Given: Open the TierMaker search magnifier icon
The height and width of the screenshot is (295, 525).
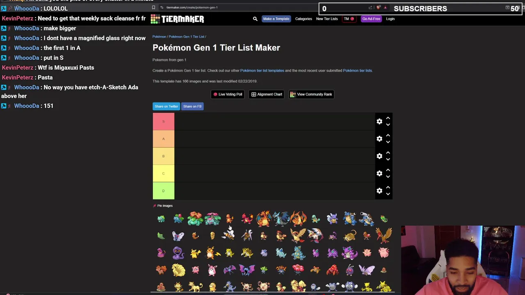Looking at the screenshot, I should click(x=255, y=19).
